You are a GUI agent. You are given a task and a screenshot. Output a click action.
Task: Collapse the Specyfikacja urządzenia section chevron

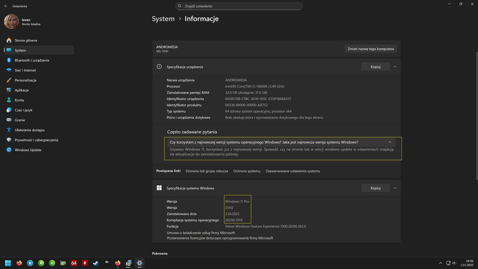pos(395,67)
